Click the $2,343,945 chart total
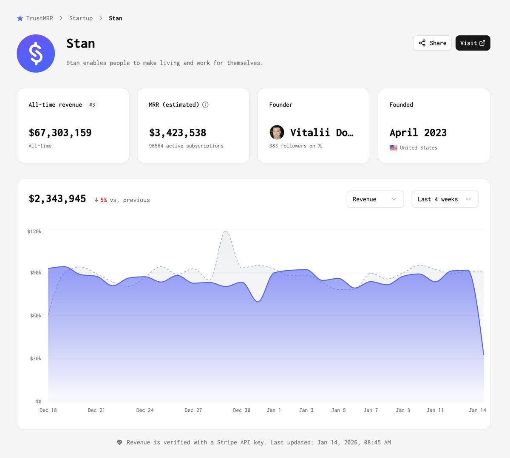This screenshot has width=510, height=458. pos(57,199)
